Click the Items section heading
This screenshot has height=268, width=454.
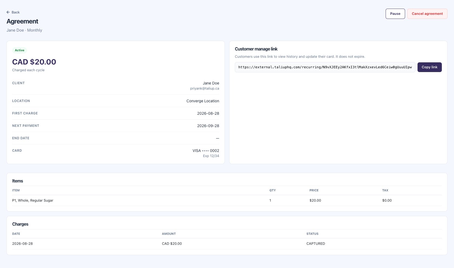(18, 181)
